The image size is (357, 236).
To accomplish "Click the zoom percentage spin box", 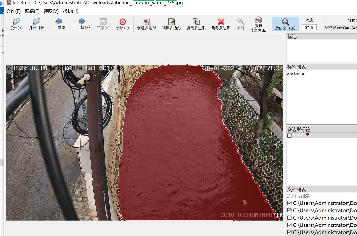I will click(x=309, y=27).
